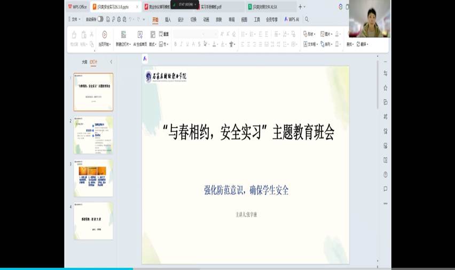Toggle italic I formatting
The width and height of the screenshot is (455, 270).
182,44
